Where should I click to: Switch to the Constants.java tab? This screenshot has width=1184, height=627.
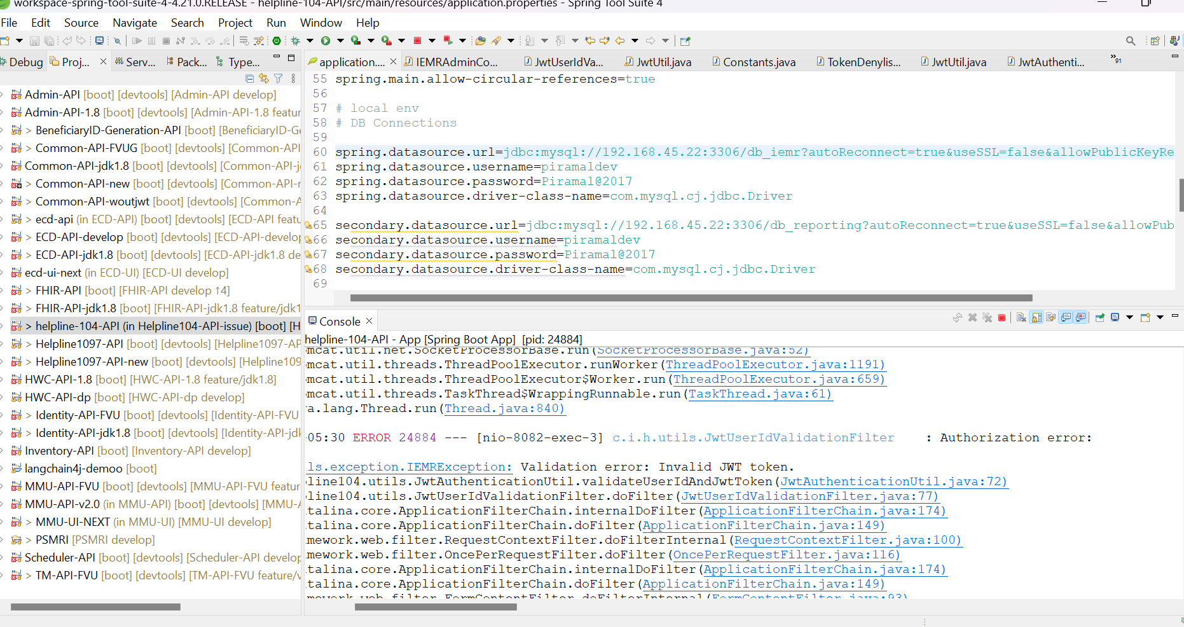(753, 62)
